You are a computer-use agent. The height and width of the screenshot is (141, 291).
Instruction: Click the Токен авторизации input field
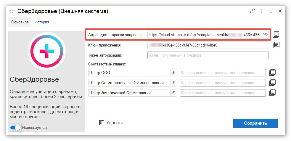208,55
